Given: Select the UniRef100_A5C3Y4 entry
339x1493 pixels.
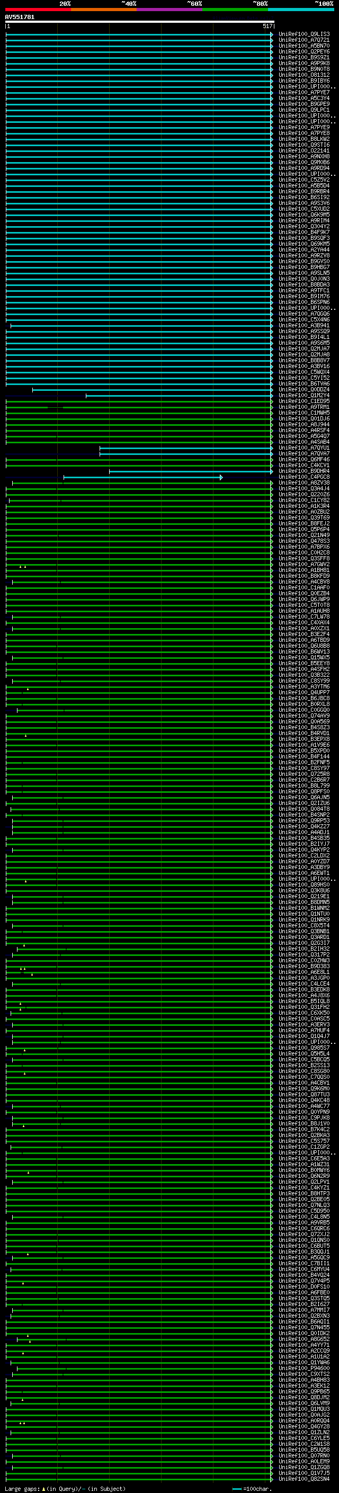Looking at the screenshot, I should click(304, 99).
